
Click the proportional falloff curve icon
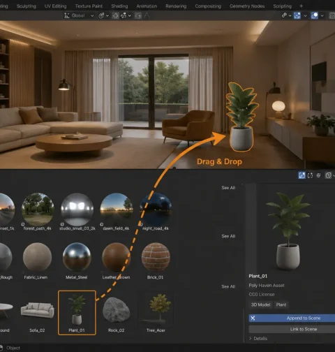coord(147,15)
